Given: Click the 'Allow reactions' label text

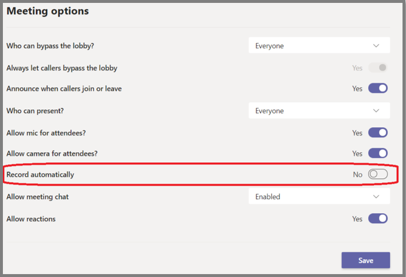Looking at the screenshot, I should [31, 219].
